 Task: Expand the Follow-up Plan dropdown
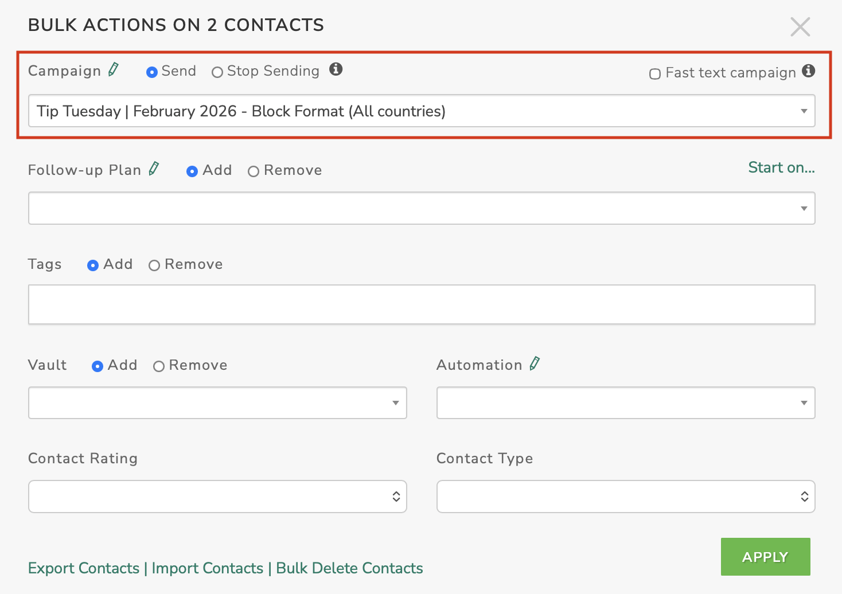(421, 208)
